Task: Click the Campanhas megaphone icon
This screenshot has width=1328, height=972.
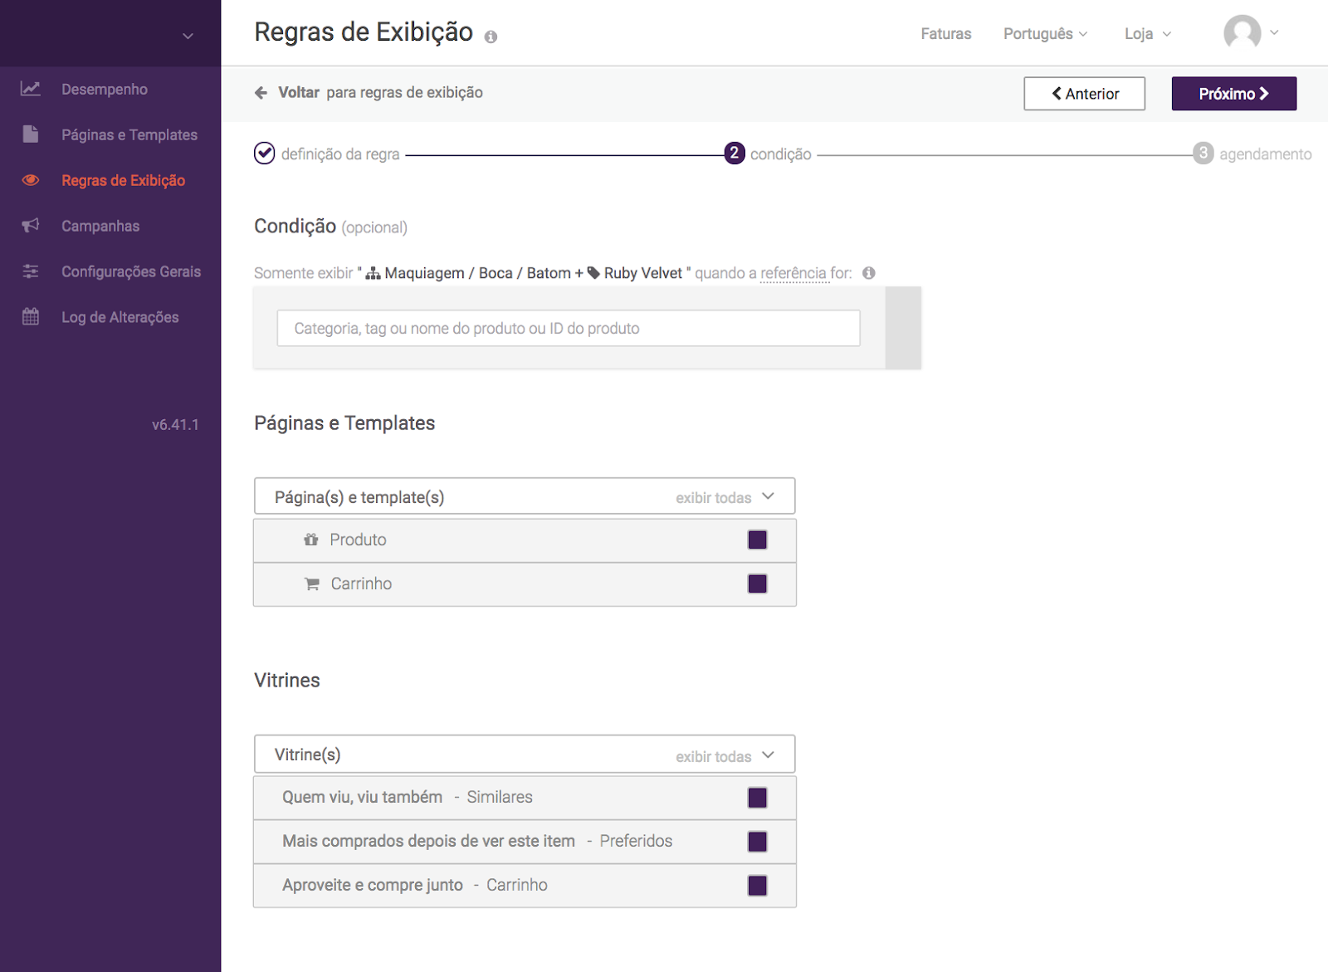Action: pyautogui.click(x=31, y=226)
